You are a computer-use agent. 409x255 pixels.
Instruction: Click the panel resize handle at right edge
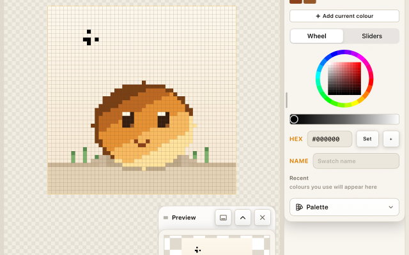click(286, 100)
